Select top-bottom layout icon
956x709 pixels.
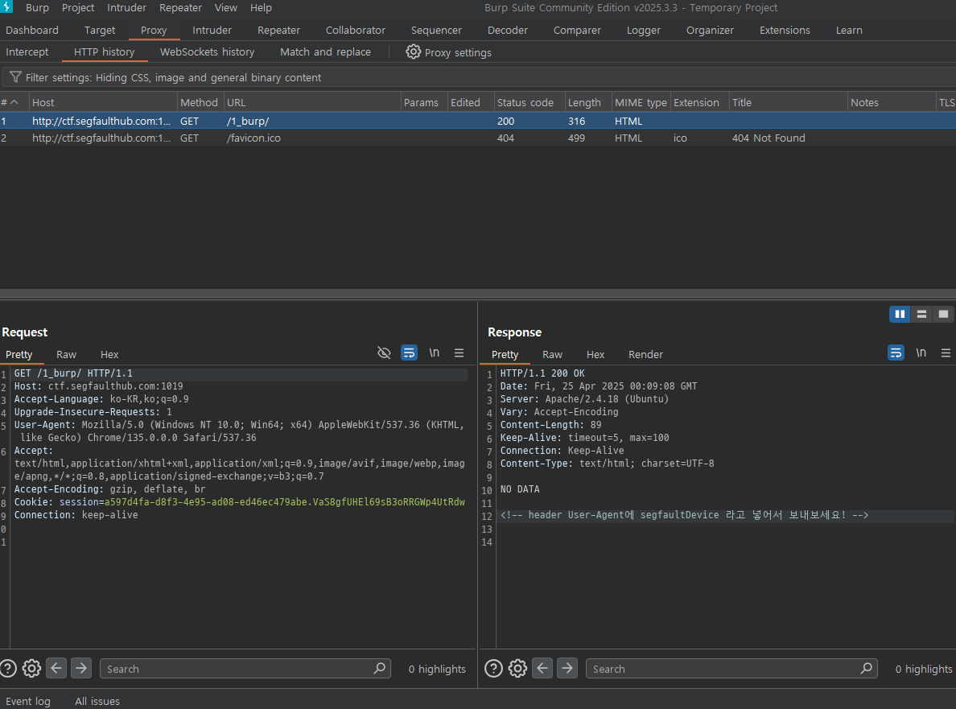click(x=921, y=314)
